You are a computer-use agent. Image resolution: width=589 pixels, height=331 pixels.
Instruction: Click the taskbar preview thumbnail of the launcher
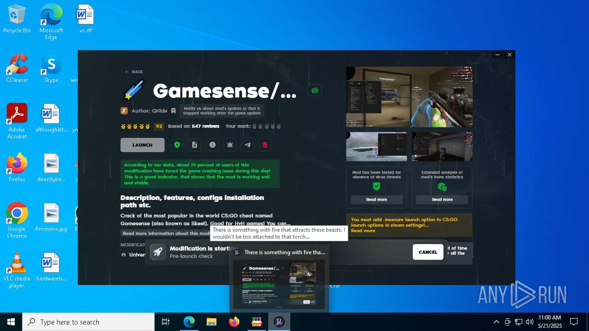coord(279,285)
